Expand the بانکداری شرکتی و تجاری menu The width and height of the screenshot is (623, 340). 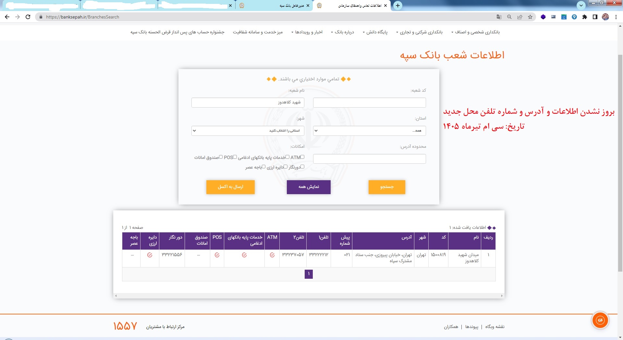tap(419, 32)
